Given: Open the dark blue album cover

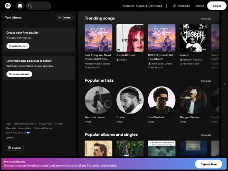Looking at the screenshot, I should (x=193, y=149).
